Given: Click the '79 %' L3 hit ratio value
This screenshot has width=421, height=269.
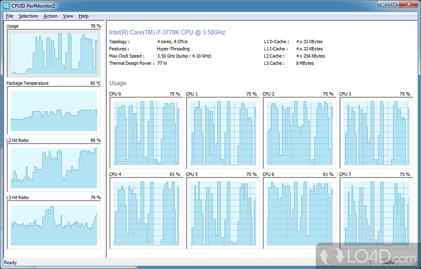Looking at the screenshot, I should [x=96, y=197].
